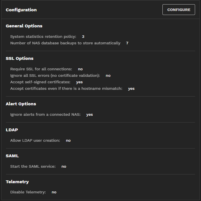The image size is (201, 201).
Task: Select the SSL Options heading
Action: (x=19, y=58)
